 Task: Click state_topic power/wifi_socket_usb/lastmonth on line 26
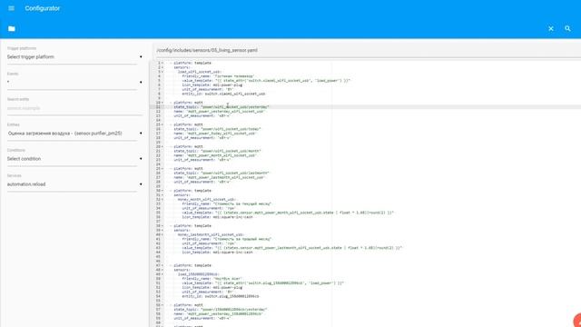222,173
